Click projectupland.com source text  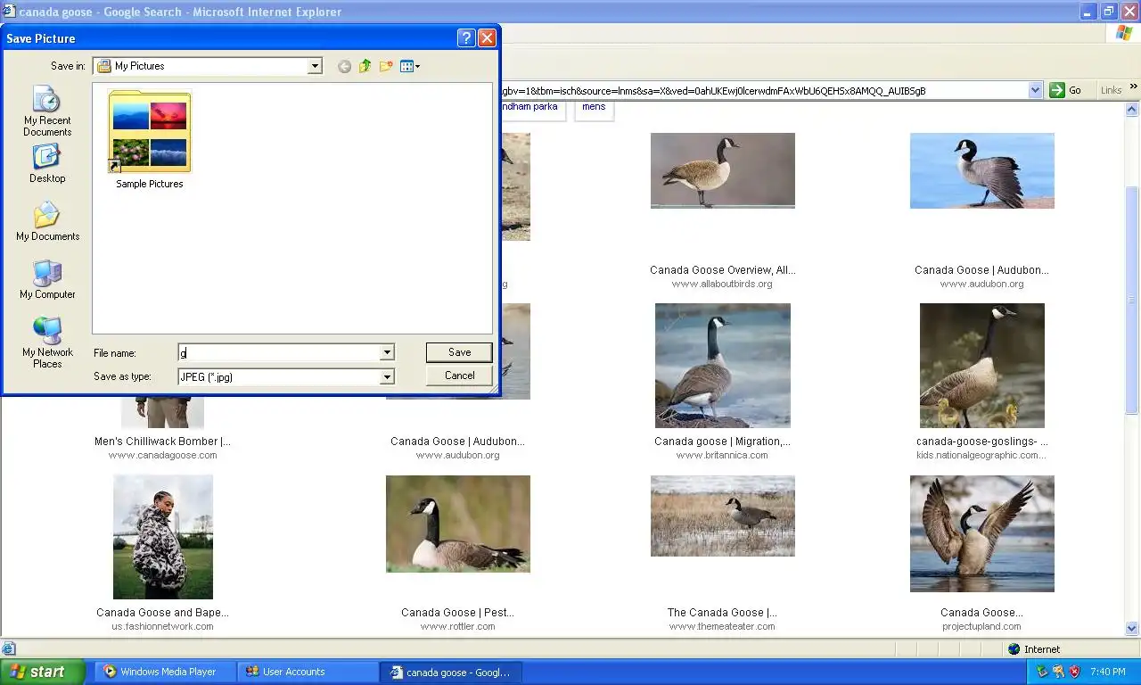coord(981,626)
